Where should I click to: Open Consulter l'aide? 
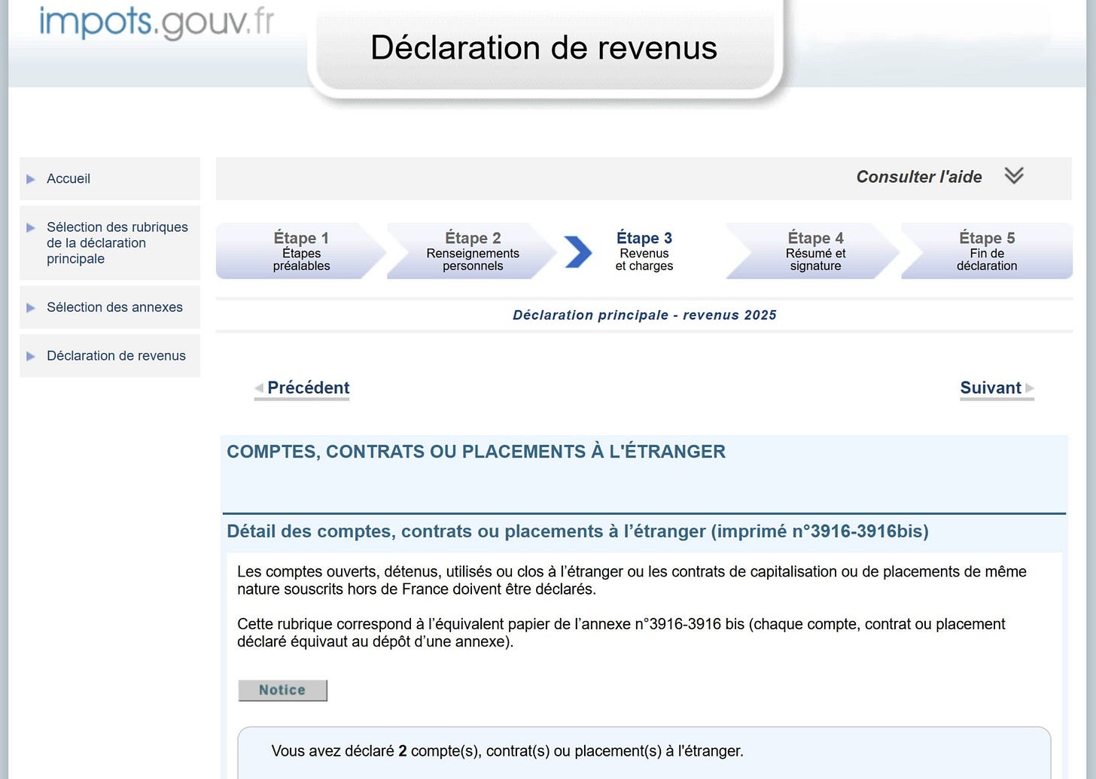click(919, 177)
